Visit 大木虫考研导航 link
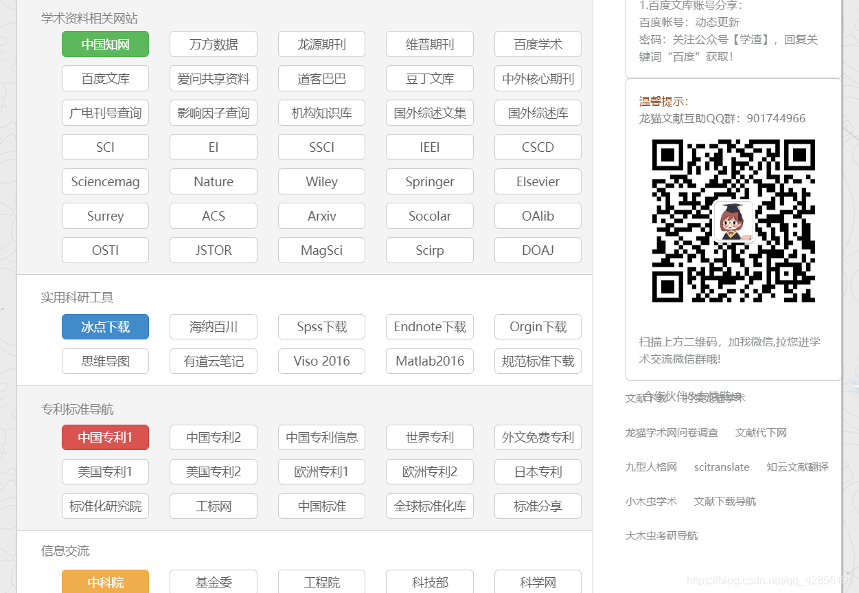Image resolution: width=859 pixels, height=593 pixels. [x=661, y=535]
